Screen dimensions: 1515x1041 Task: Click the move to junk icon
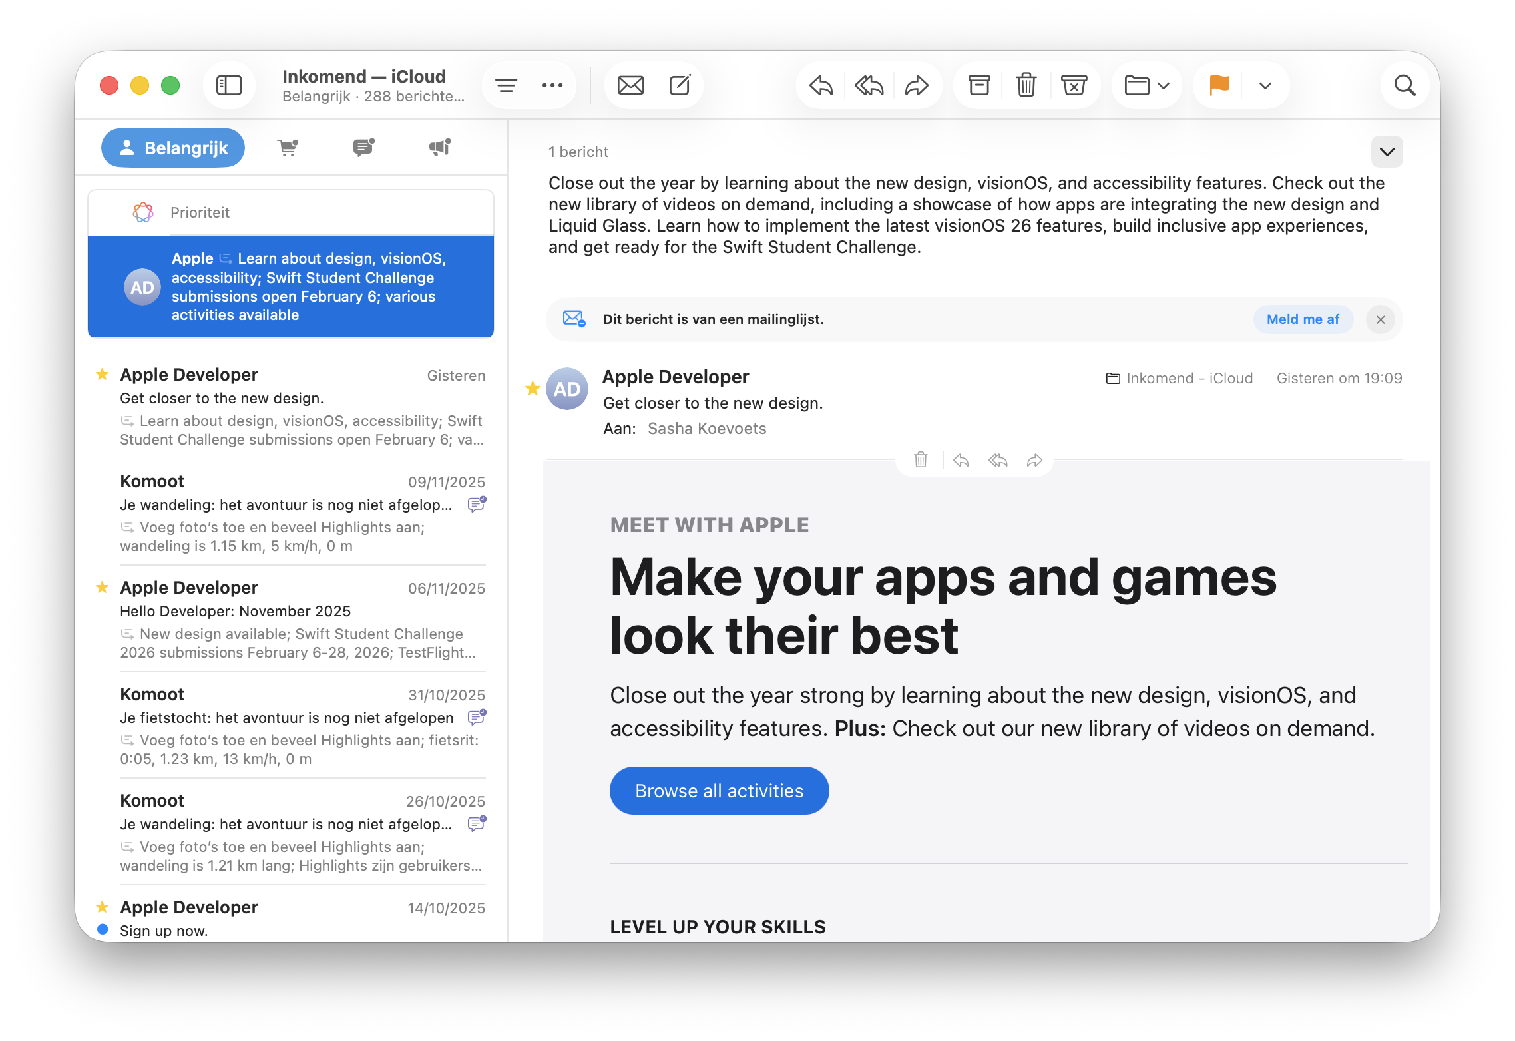click(1074, 85)
